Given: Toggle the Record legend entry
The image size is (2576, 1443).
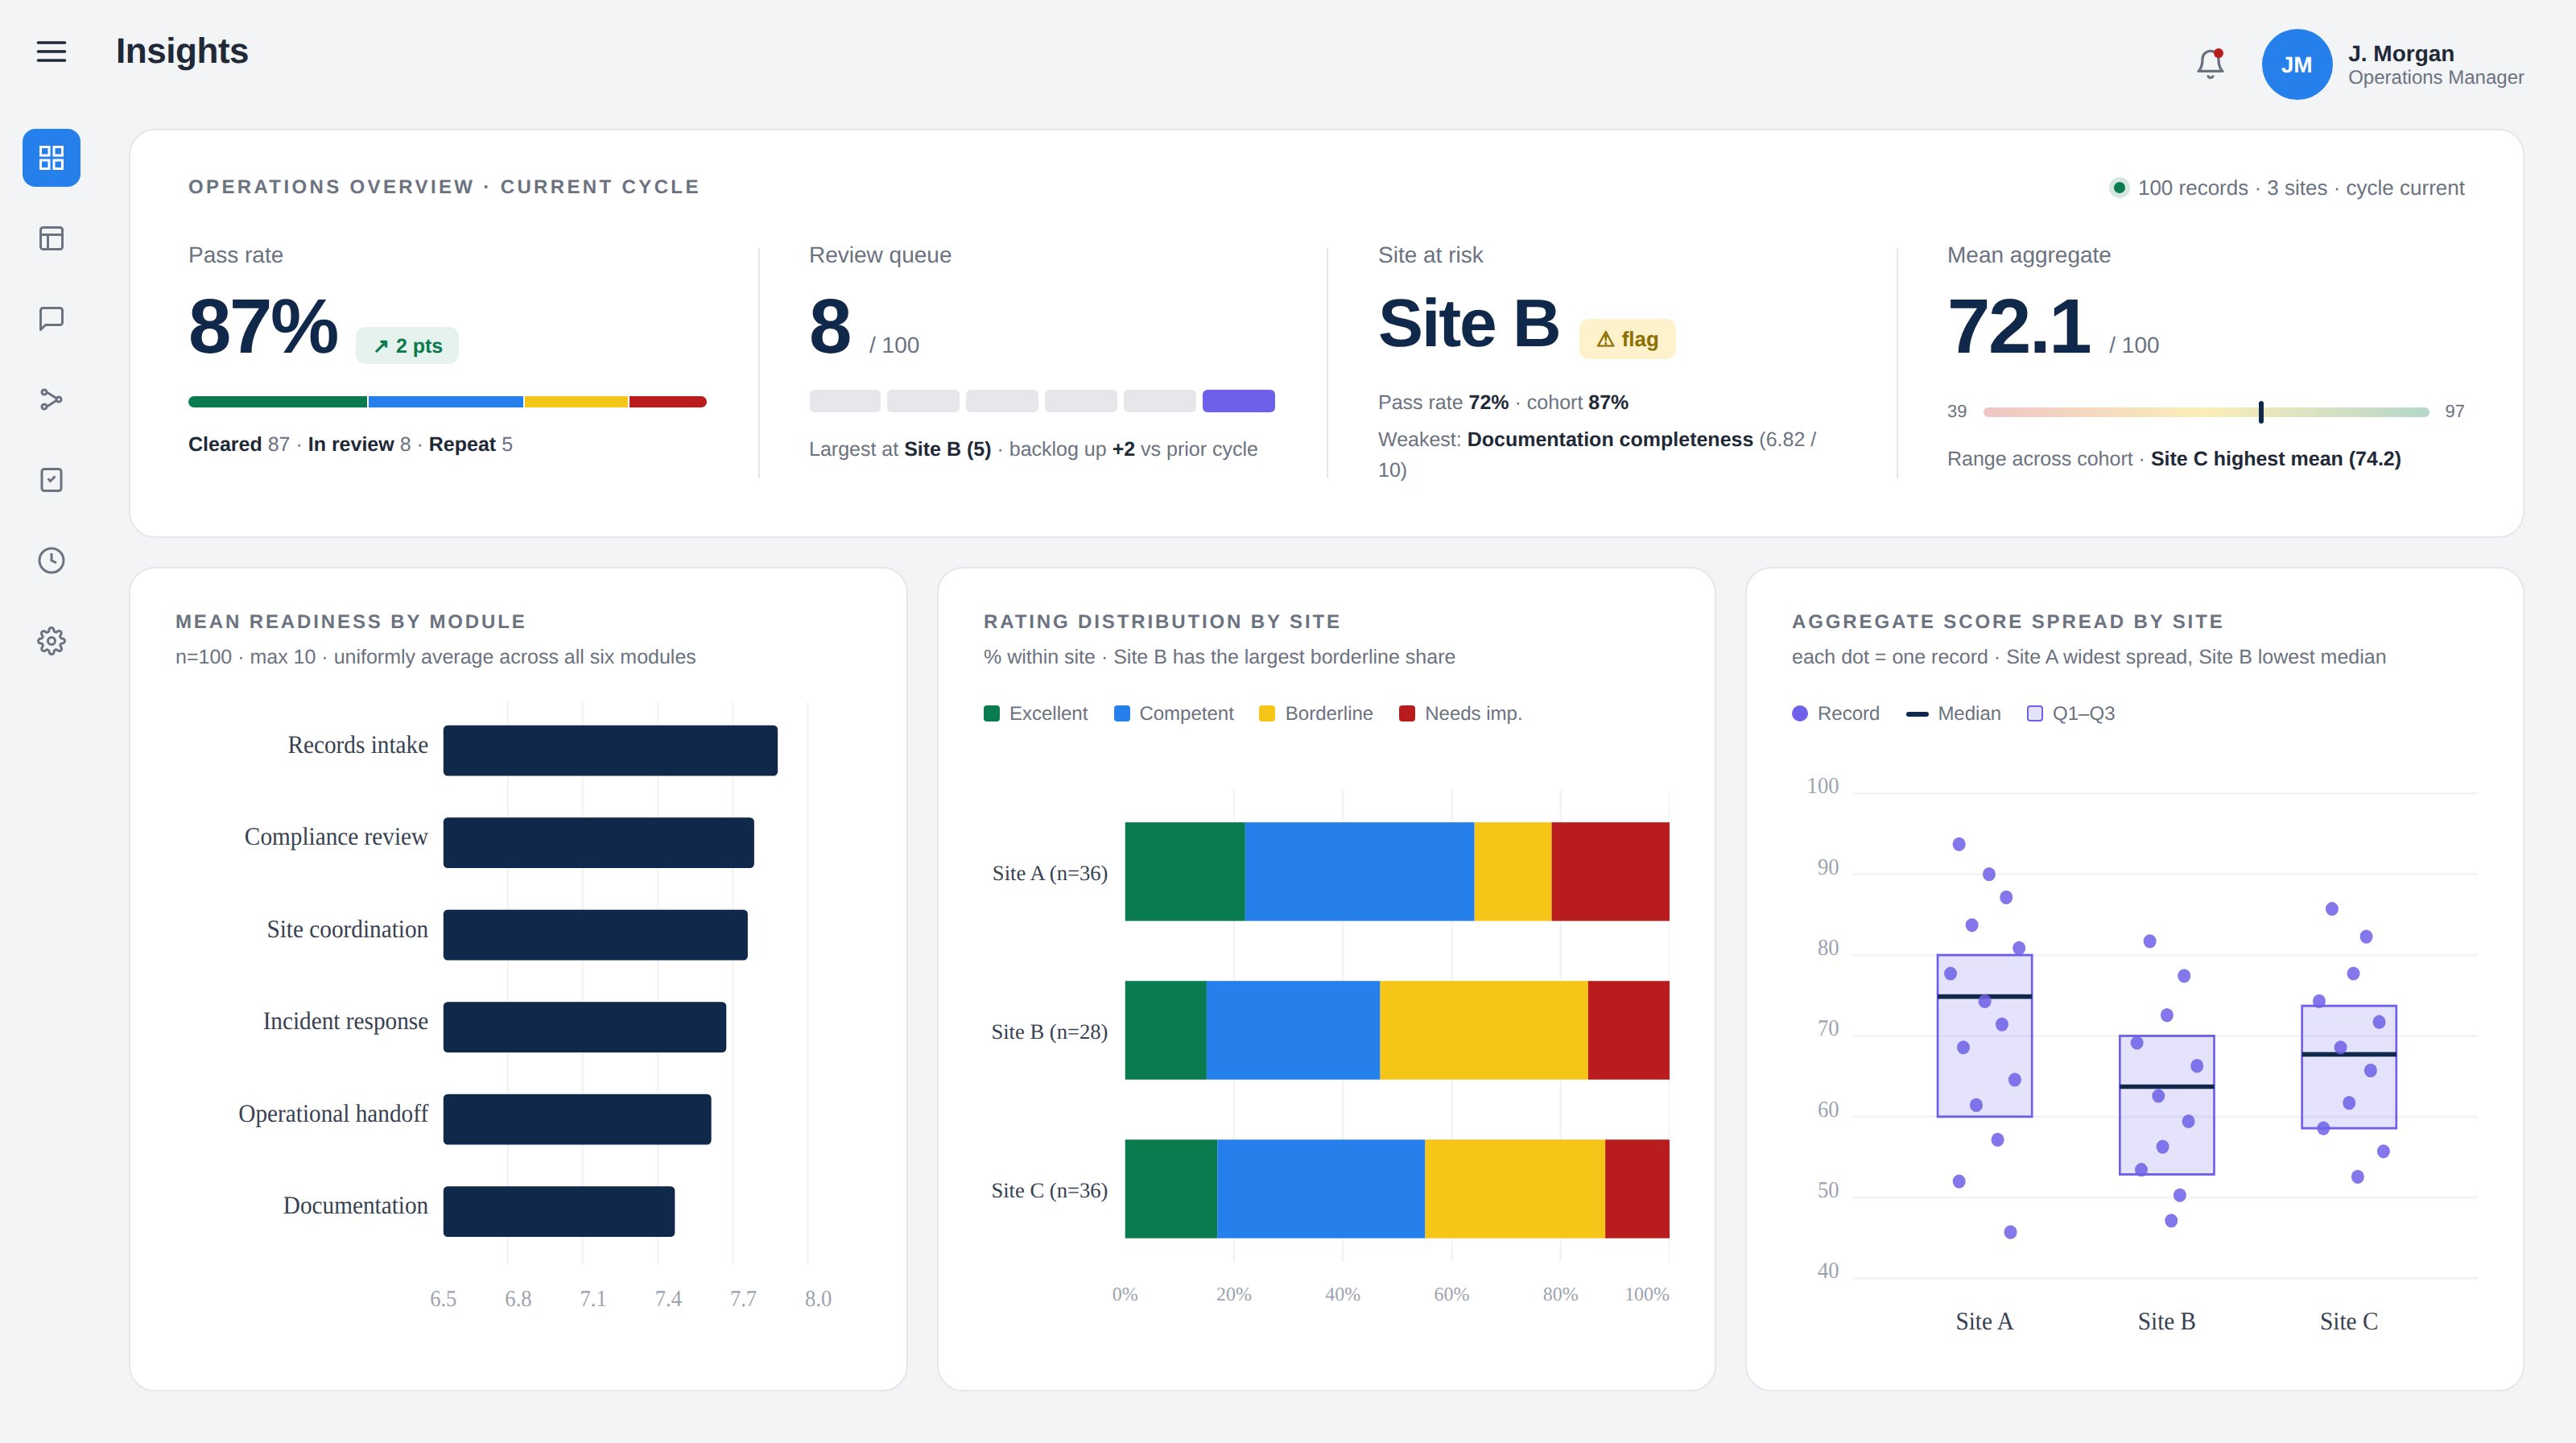Looking at the screenshot, I should [1835, 713].
